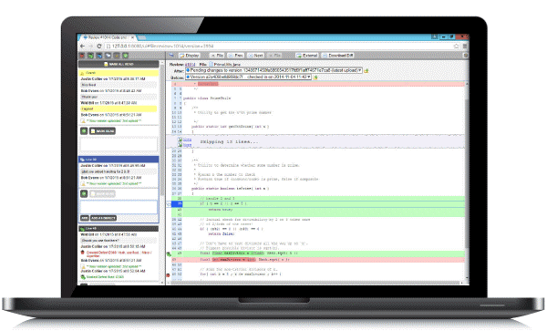This screenshot has width=547, height=331.
Task: Click the Next button in diff toolbar
Action: [255, 56]
